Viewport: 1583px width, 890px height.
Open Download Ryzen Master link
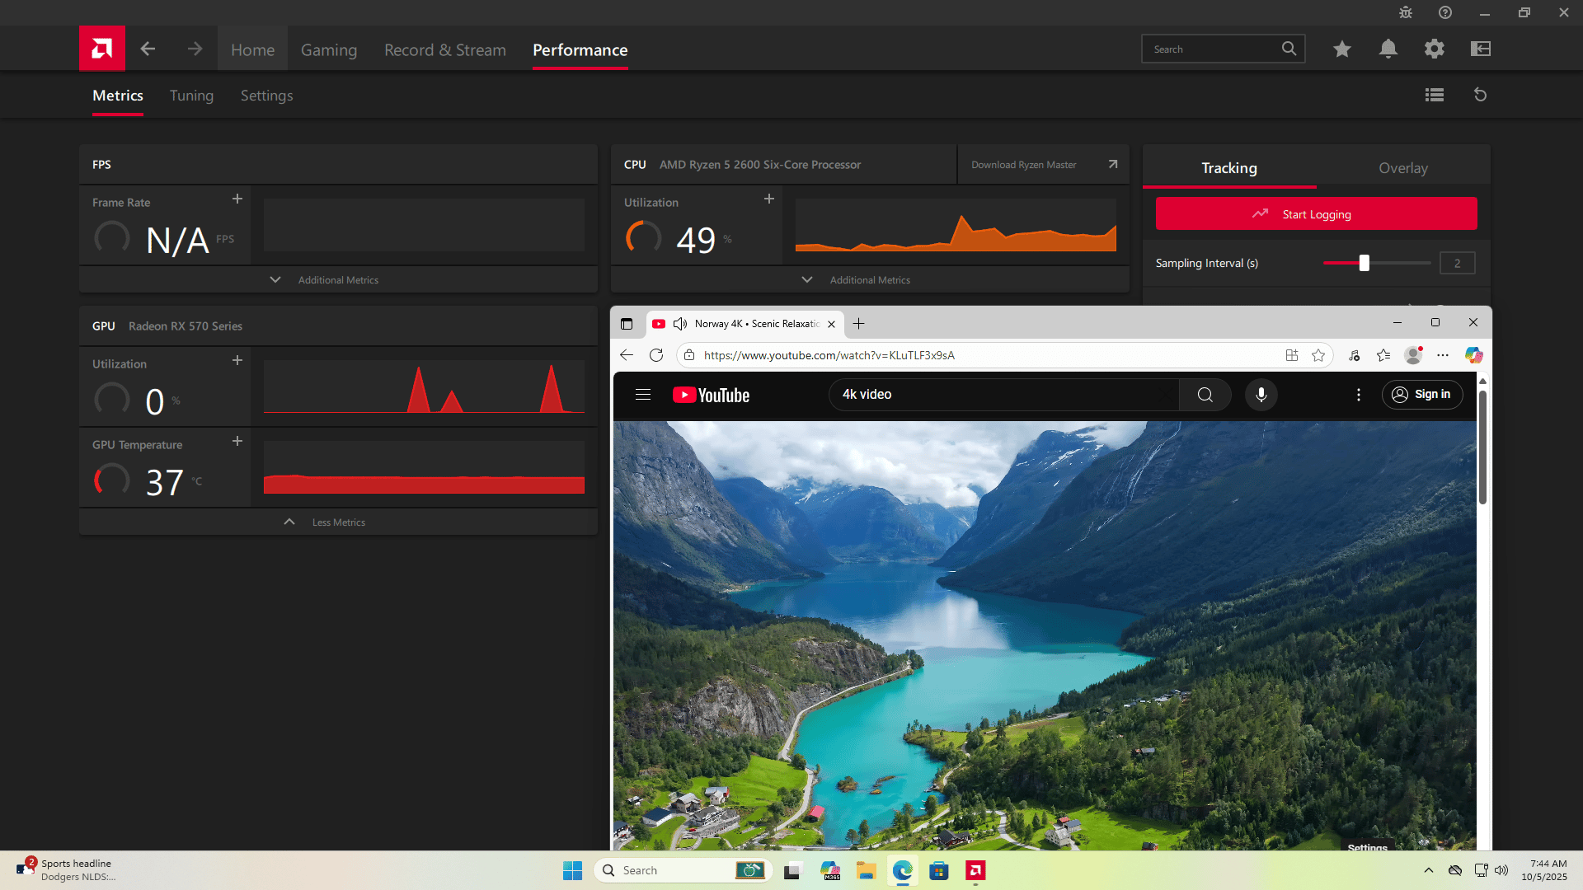click(1043, 165)
